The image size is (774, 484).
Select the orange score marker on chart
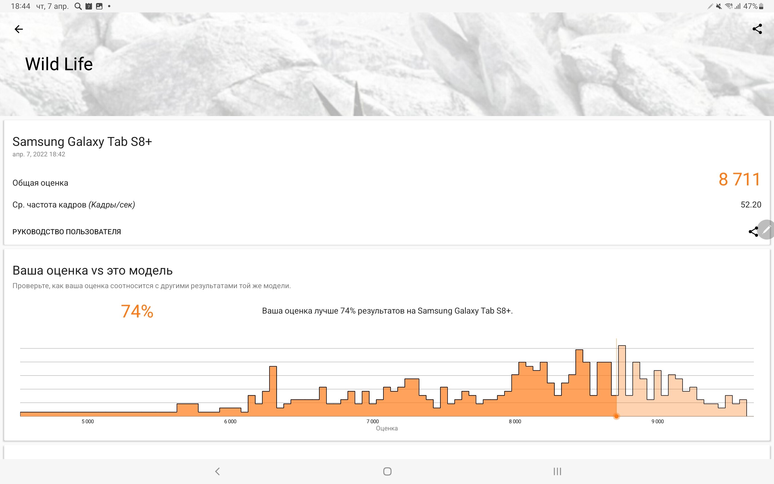[x=616, y=416]
